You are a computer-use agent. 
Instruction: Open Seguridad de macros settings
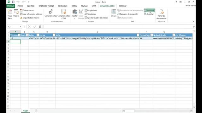30,18
